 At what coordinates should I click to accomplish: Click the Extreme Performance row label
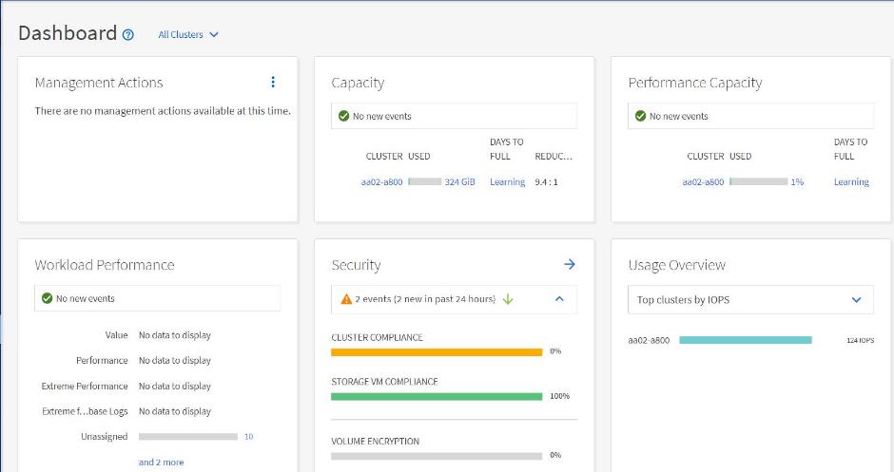tap(85, 386)
